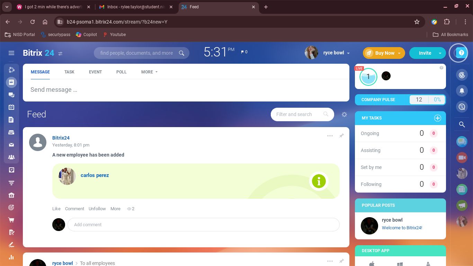Open the ryce bowl profile dropdown
The width and height of the screenshot is (473, 266).
[348, 53]
